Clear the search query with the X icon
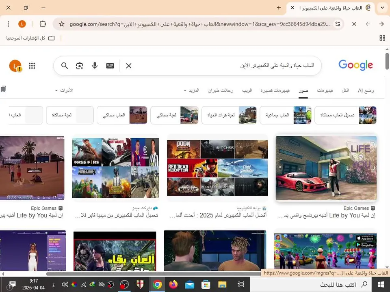The width and height of the screenshot is (390, 292). (129, 66)
